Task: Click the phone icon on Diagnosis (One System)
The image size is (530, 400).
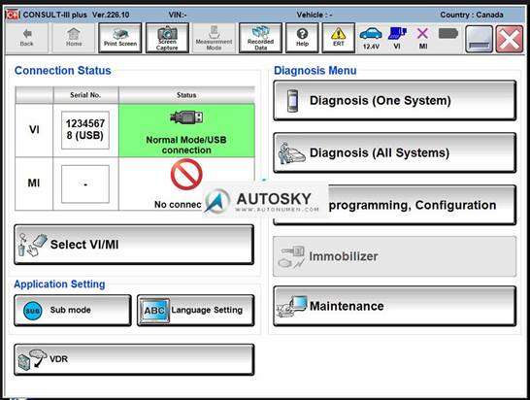Action: tap(292, 101)
